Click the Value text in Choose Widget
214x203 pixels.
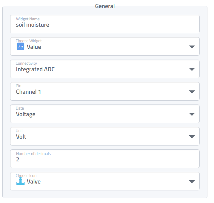tap(34, 47)
